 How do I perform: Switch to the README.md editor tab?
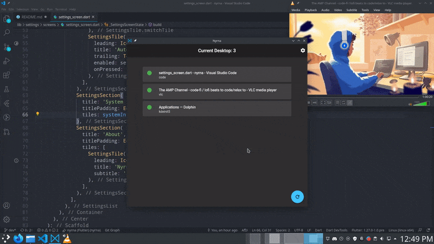click(x=31, y=17)
